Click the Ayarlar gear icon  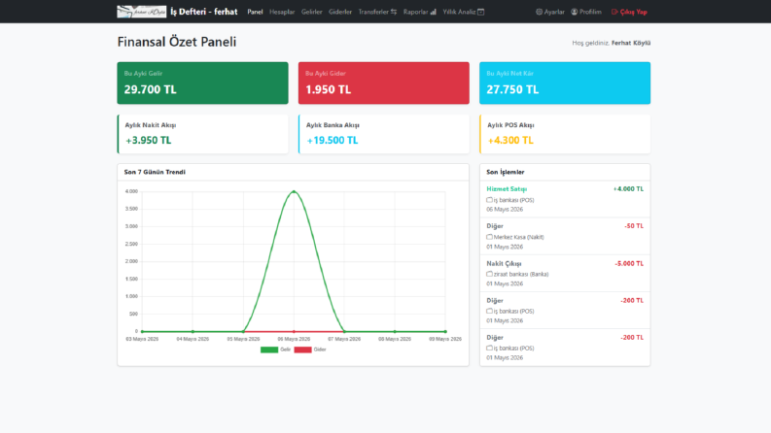pos(539,12)
